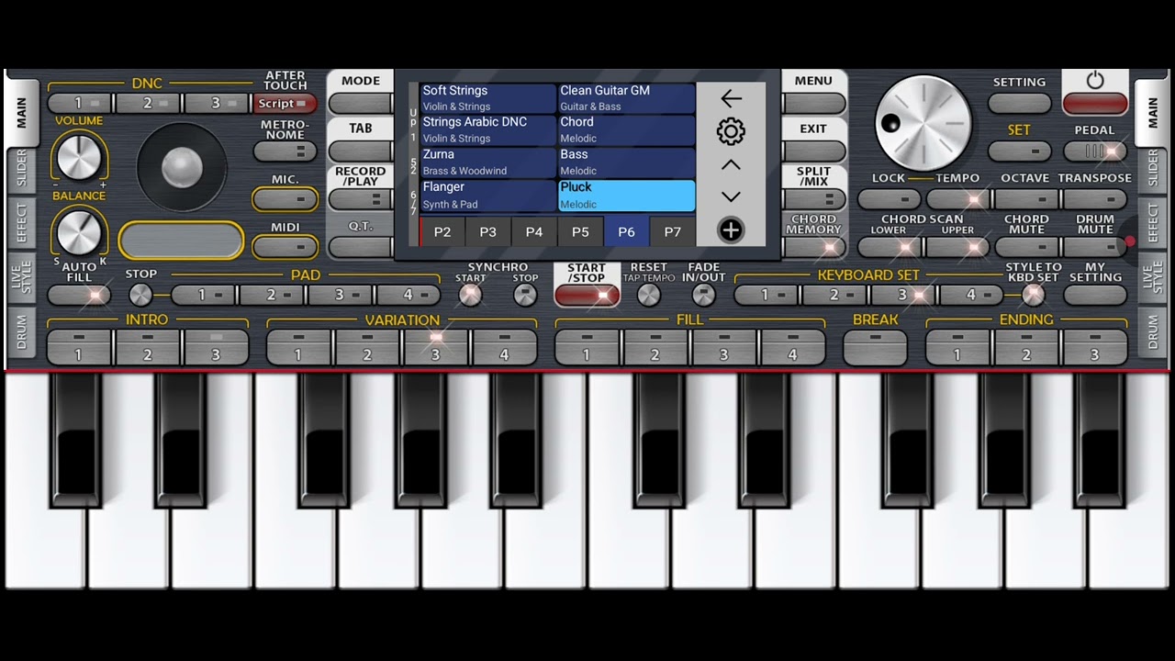Toggle Chord Memory button

[813, 247]
